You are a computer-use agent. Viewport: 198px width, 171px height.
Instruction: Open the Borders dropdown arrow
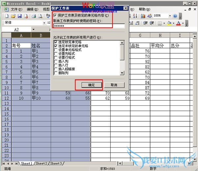point(164,23)
